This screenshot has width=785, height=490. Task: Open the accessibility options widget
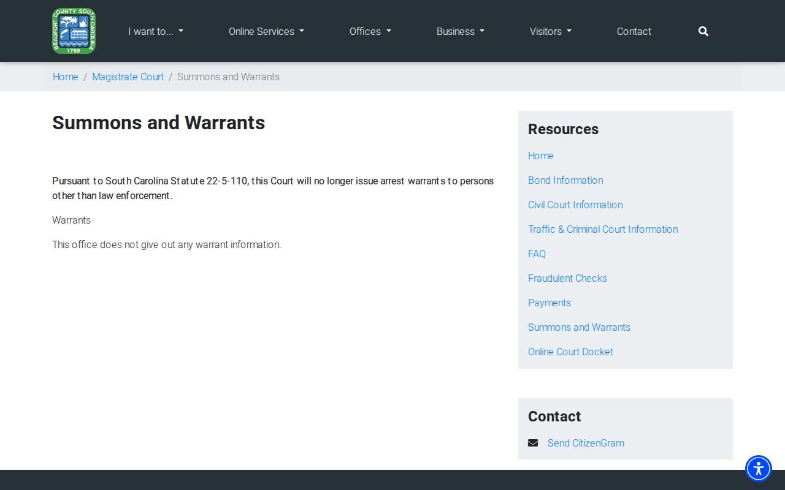tap(759, 469)
